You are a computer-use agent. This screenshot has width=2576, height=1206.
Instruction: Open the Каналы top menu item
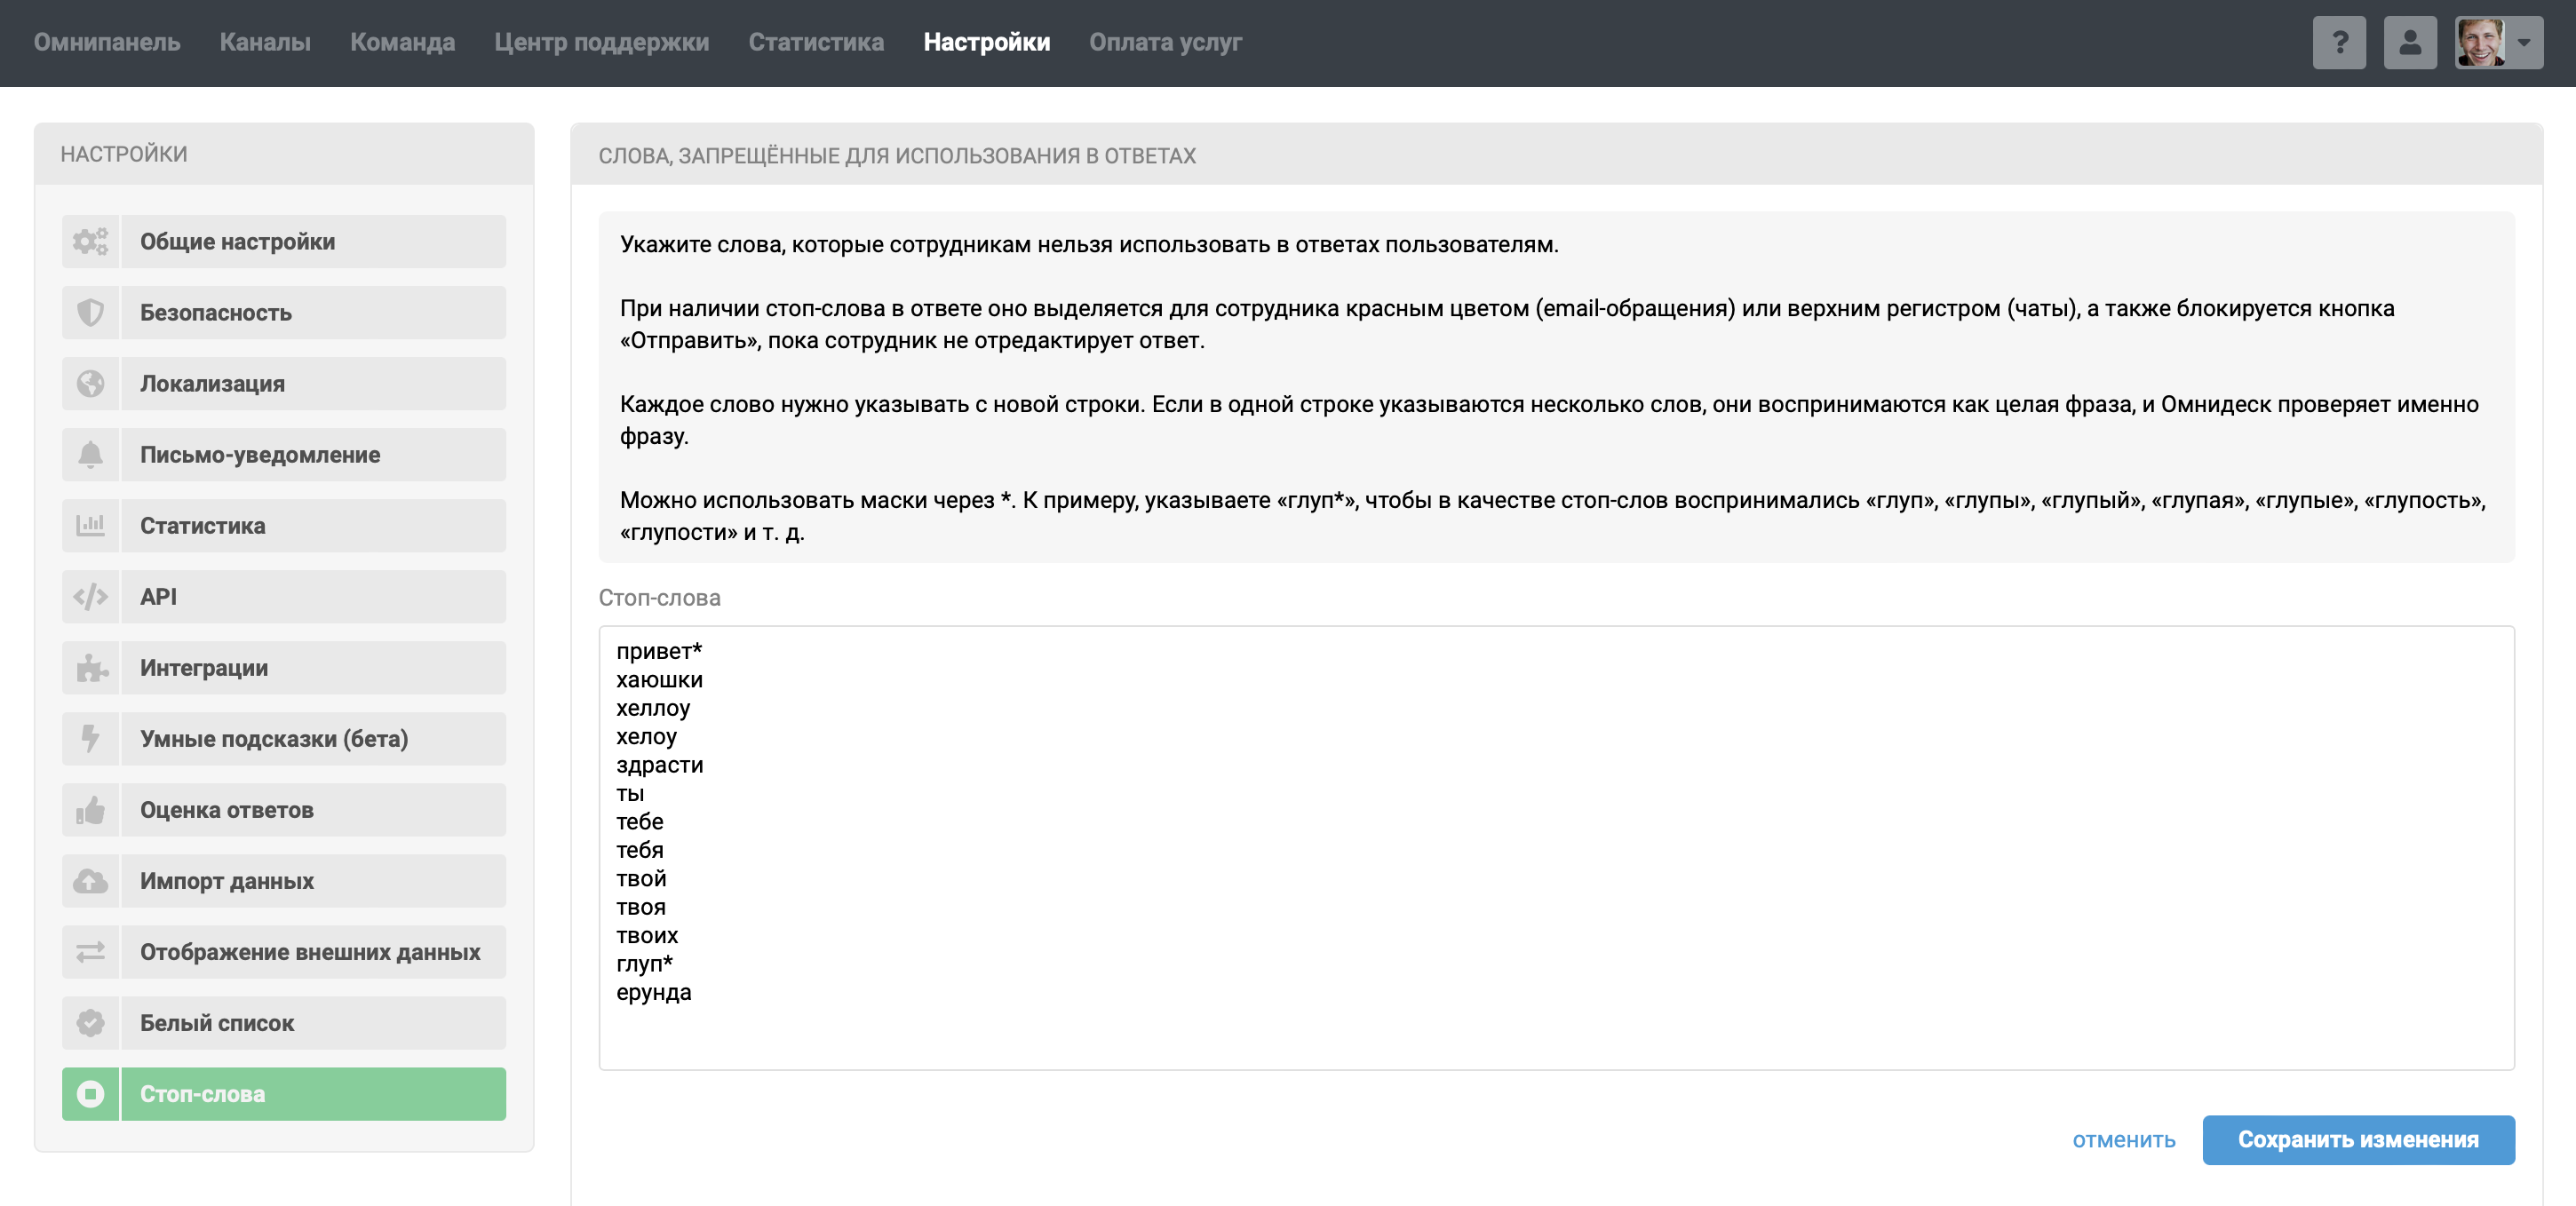click(265, 42)
